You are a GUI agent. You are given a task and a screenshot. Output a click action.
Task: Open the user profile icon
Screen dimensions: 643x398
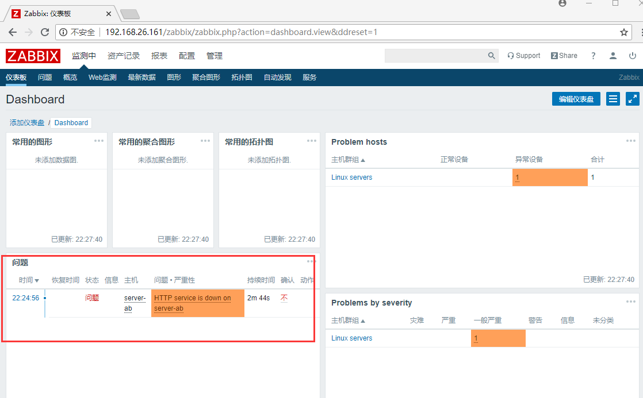pyautogui.click(x=613, y=55)
